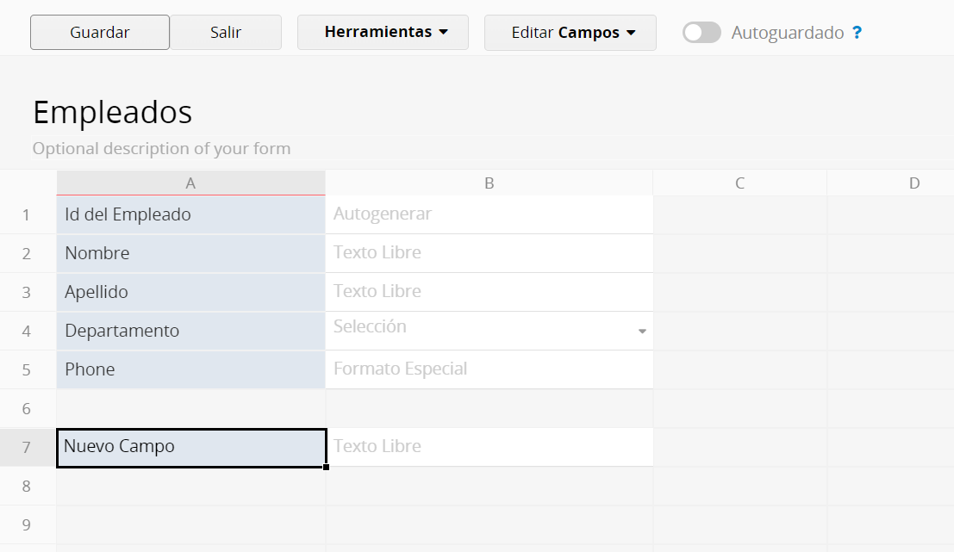Toggle the Autoguardado switch
954x552 pixels.
(x=701, y=32)
